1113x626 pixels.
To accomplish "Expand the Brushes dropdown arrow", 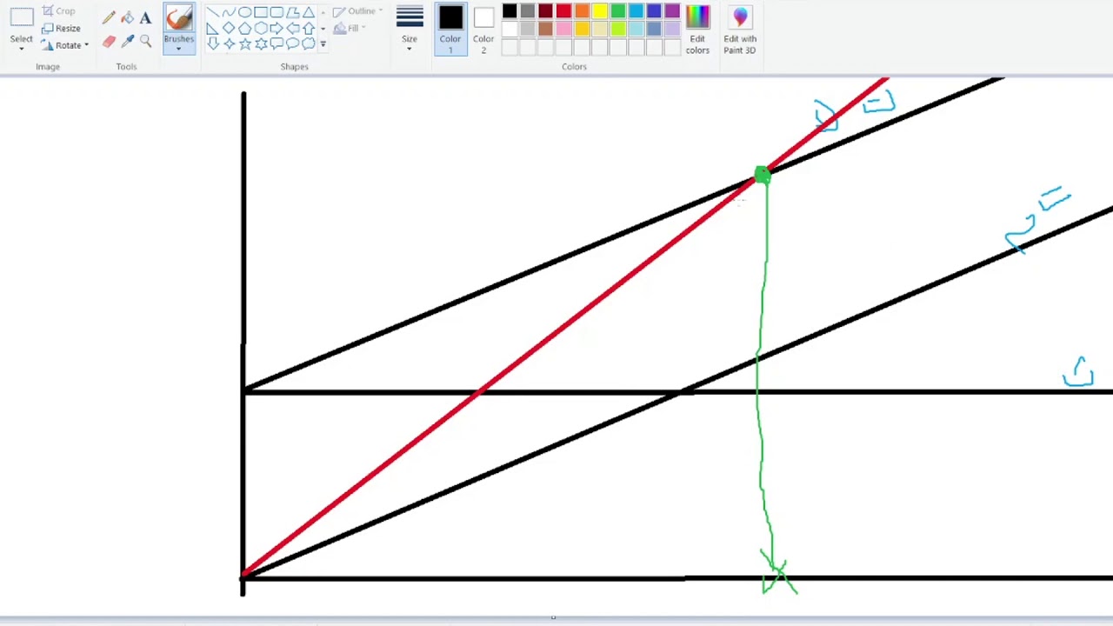I will 178,49.
